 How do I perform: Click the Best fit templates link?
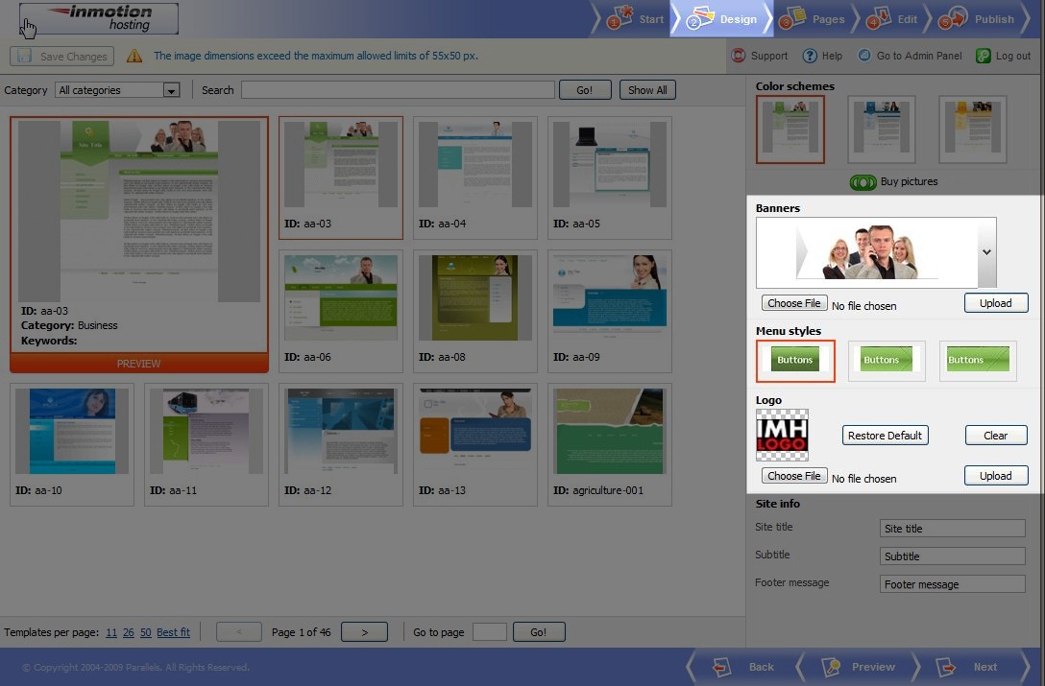(173, 632)
